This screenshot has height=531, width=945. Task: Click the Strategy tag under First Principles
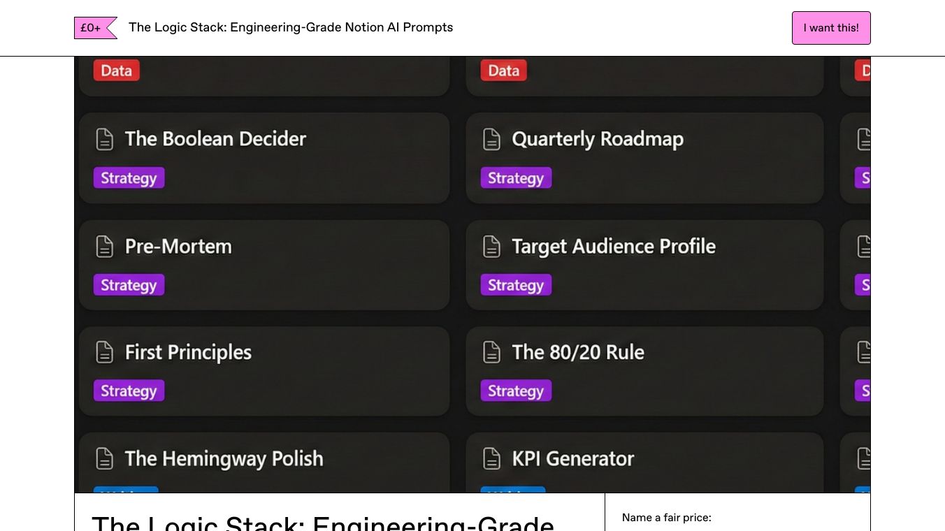[x=129, y=391]
